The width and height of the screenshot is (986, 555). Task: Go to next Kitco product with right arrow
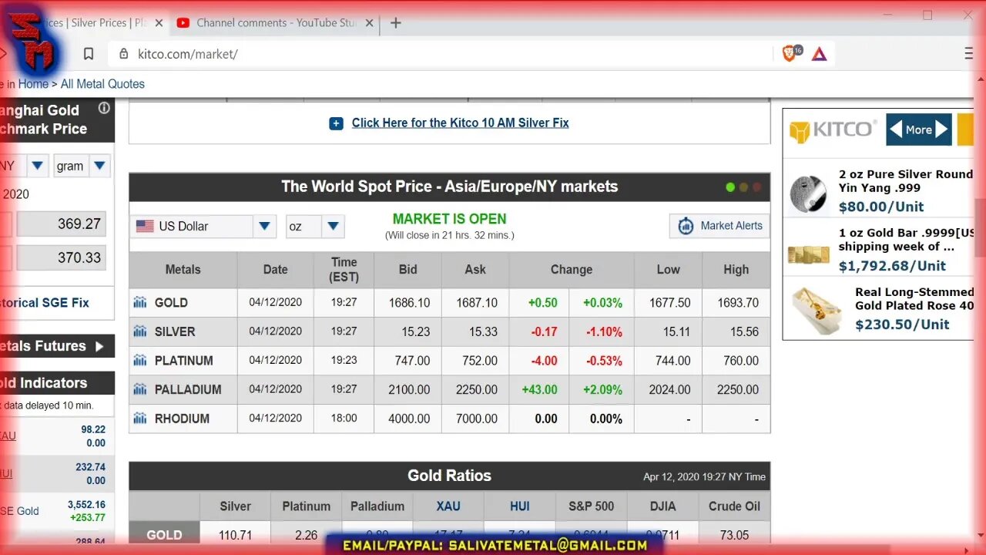pos(941,129)
